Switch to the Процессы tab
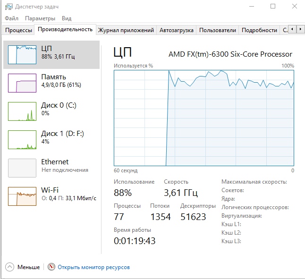Image resolution: width=305 pixels, height=279 pixels. (x=19, y=30)
